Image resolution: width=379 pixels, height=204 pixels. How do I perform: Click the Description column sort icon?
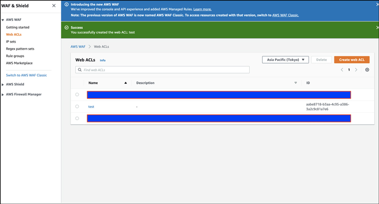coord(296,83)
